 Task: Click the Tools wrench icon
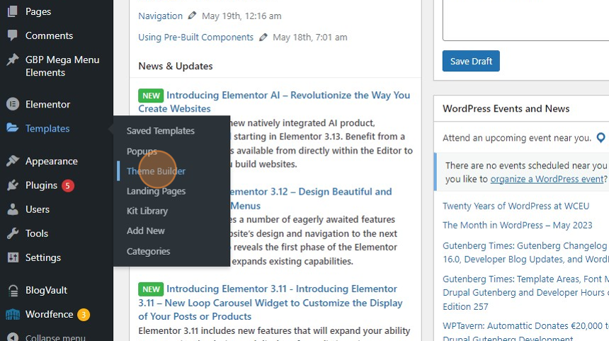pos(13,233)
